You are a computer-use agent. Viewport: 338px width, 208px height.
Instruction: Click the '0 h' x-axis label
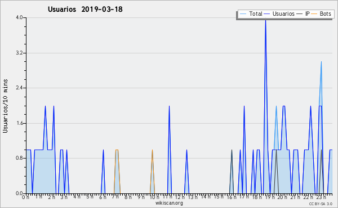pyautogui.click(x=25, y=197)
